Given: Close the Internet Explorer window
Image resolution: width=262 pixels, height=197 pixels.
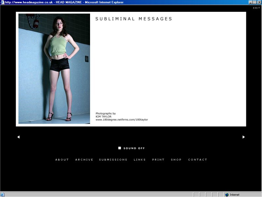Looking at the screenshot, I should coord(259,2).
